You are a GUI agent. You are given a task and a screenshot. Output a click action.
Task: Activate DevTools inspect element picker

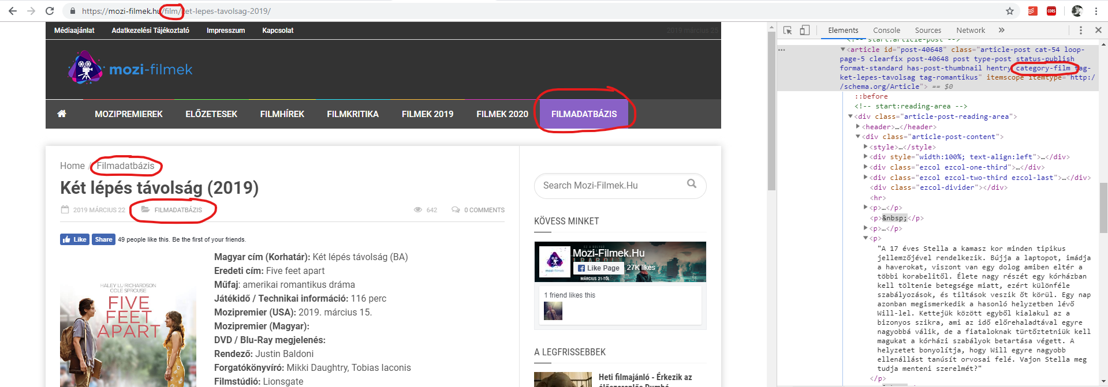[788, 30]
